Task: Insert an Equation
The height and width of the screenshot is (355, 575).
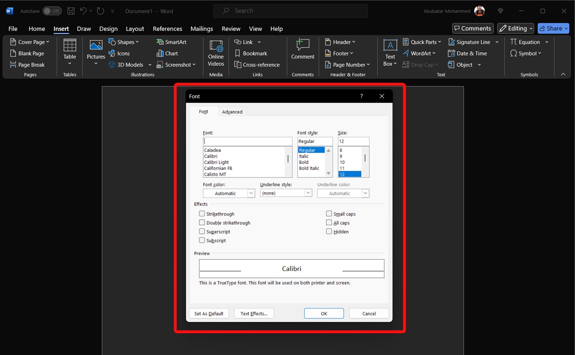Action: click(526, 42)
